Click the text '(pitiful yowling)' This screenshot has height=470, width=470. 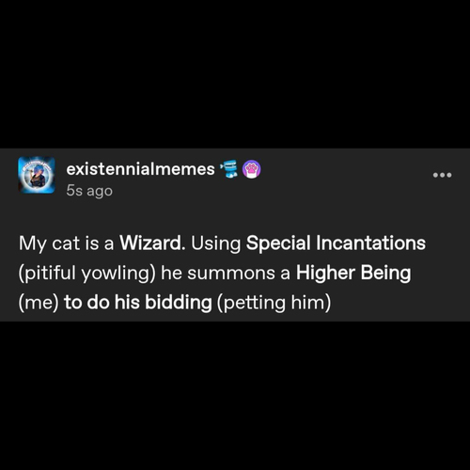(87, 273)
